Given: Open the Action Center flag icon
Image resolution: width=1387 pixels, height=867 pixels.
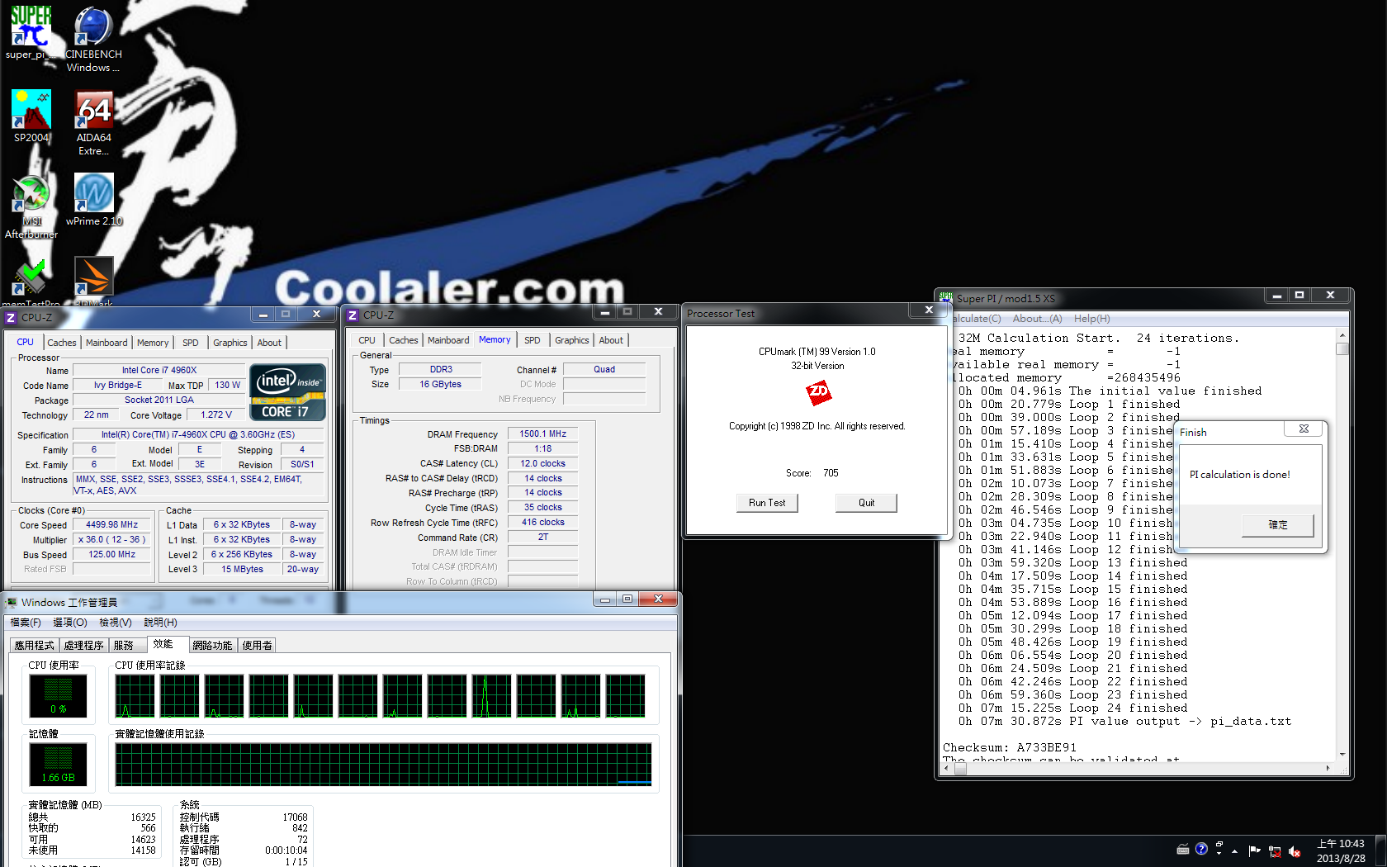Looking at the screenshot, I should click(1255, 850).
